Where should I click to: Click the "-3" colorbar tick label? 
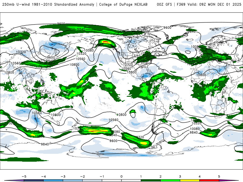coord(63,177)
